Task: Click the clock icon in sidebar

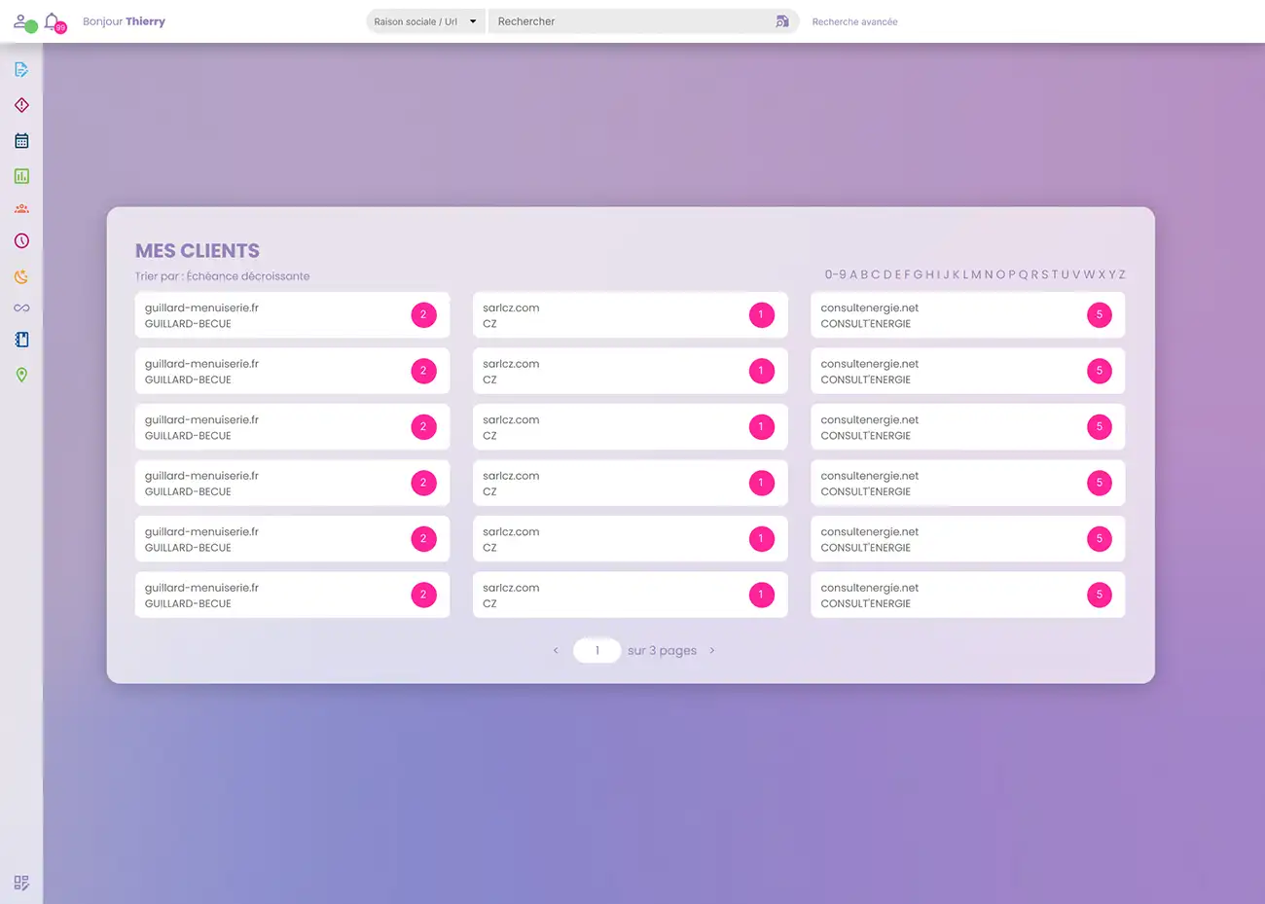Action: (x=21, y=240)
